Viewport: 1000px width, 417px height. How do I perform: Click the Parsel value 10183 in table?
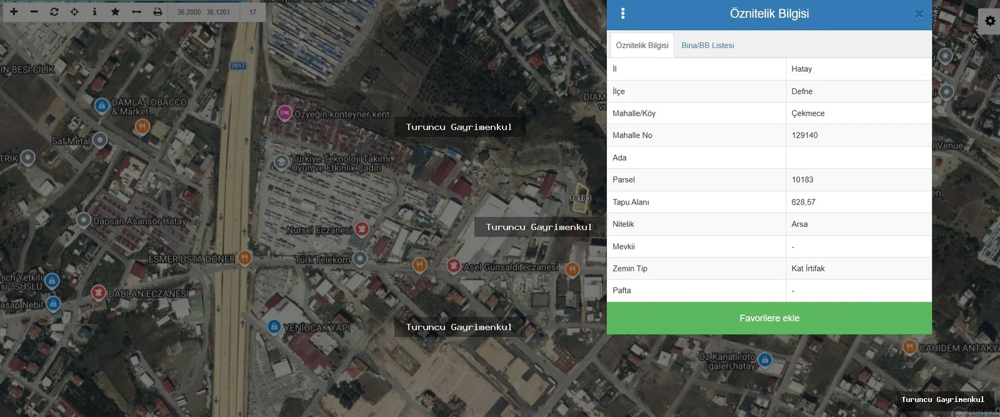[x=802, y=179]
